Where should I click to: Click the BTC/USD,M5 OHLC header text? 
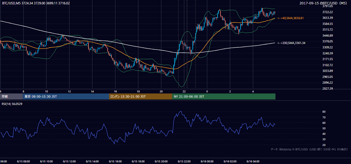tap(36, 3)
